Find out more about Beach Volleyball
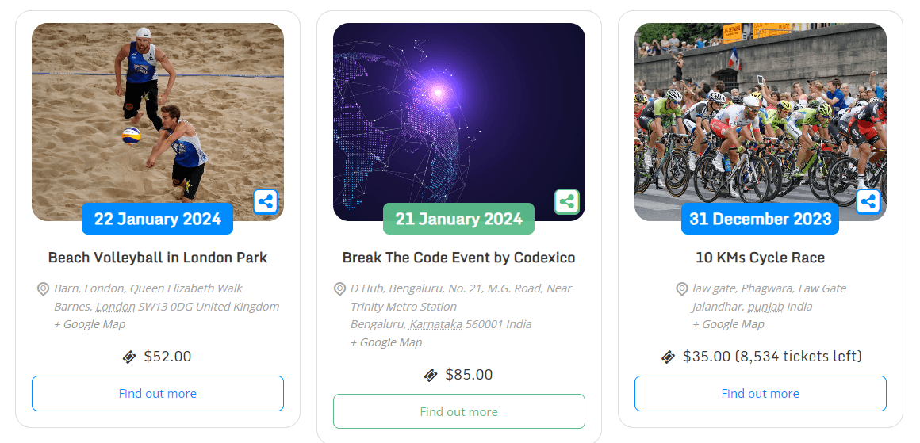The image size is (920, 443). coord(158,393)
